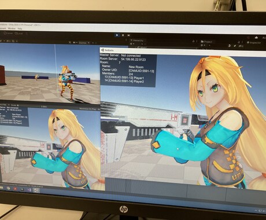Viewport: 266px width, 220px height.
Task: Click the Project panel options menu dots
Action: point(242,42)
